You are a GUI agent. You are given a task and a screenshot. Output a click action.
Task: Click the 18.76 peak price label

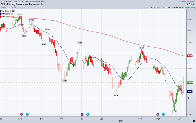tap(32, 20)
